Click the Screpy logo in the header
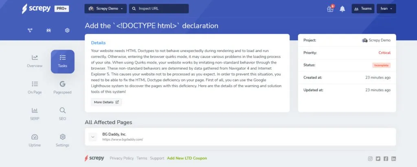 (x=36, y=9)
